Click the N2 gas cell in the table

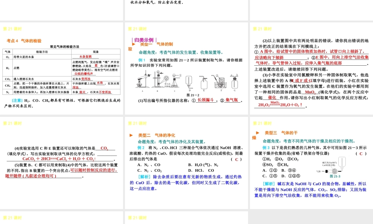point(7,92)
